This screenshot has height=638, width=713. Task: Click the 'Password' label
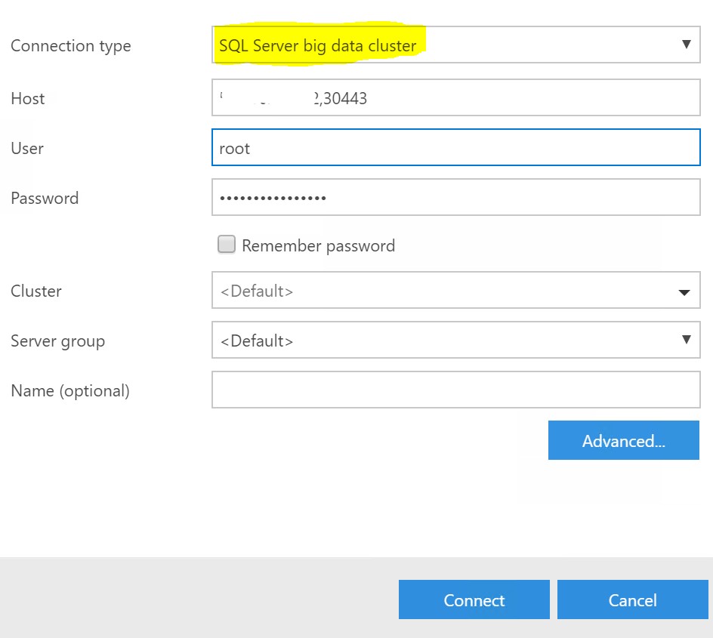[x=45, y=199]
